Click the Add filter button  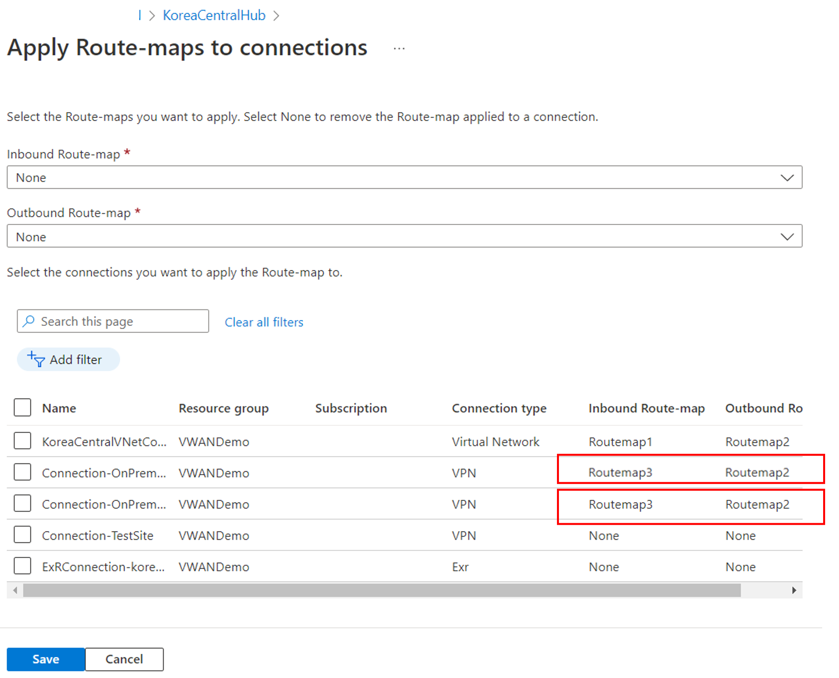[68, 360]
